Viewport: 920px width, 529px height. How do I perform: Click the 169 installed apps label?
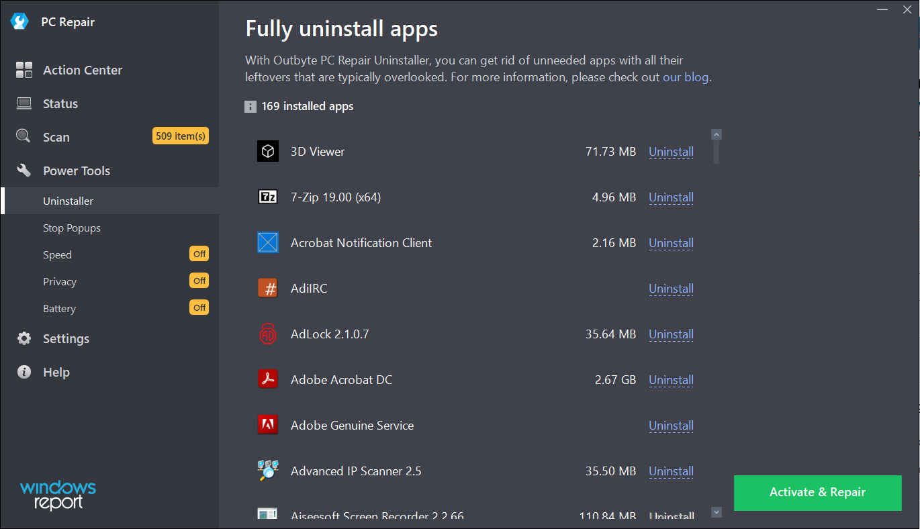pos(308,107)
